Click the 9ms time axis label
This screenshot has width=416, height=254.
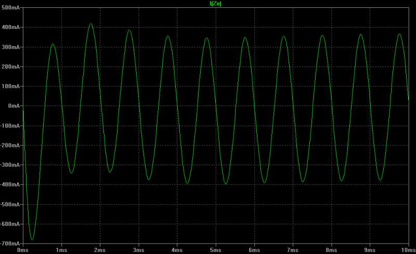370,250
